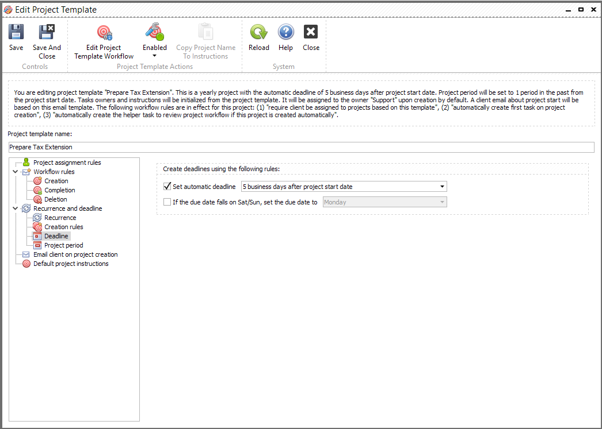
Task: Click the Enabled status icon
Action: 155,32
